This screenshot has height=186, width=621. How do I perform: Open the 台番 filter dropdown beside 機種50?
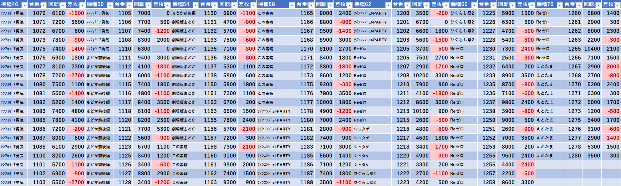(x=129, y=5)
